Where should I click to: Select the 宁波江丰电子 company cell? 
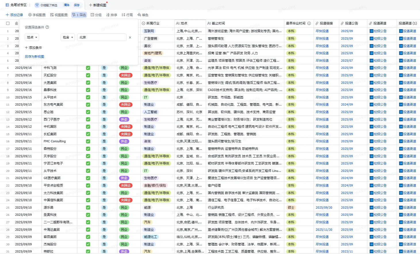coord(60,163)
